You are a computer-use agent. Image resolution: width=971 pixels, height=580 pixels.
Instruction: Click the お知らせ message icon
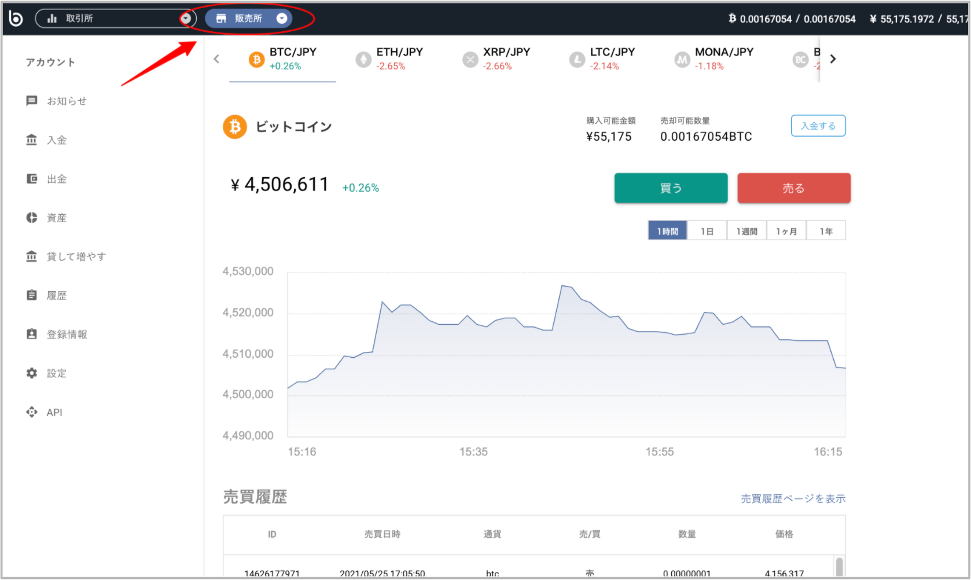click(32, 101)
